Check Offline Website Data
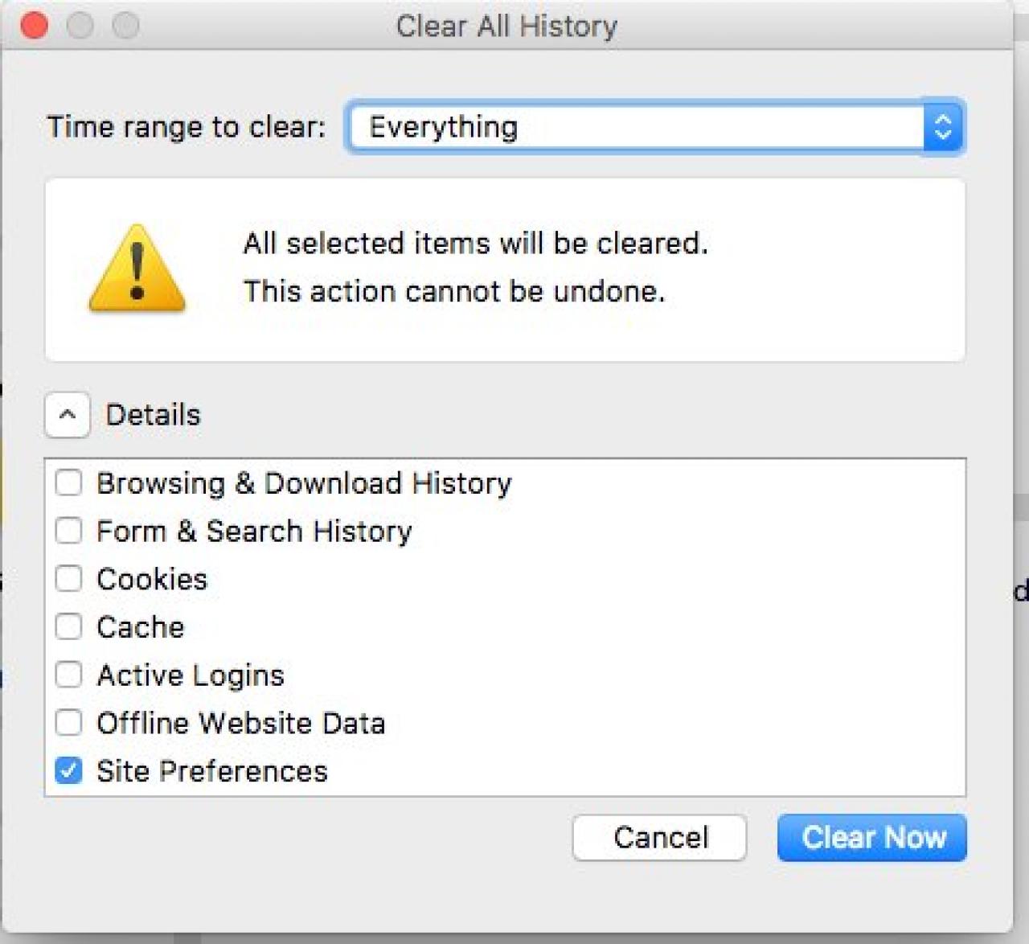Viewport: 1029px width, 944px height. tap(69, 723)
